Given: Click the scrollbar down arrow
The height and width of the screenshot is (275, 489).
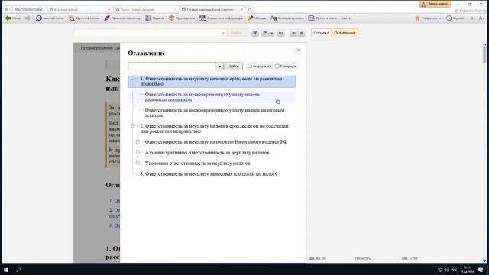Looking at the screenshot, I should click(x=484, y=261).
